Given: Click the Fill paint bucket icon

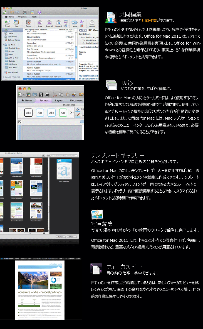Looking at the screenshot, I should [78, 109].
